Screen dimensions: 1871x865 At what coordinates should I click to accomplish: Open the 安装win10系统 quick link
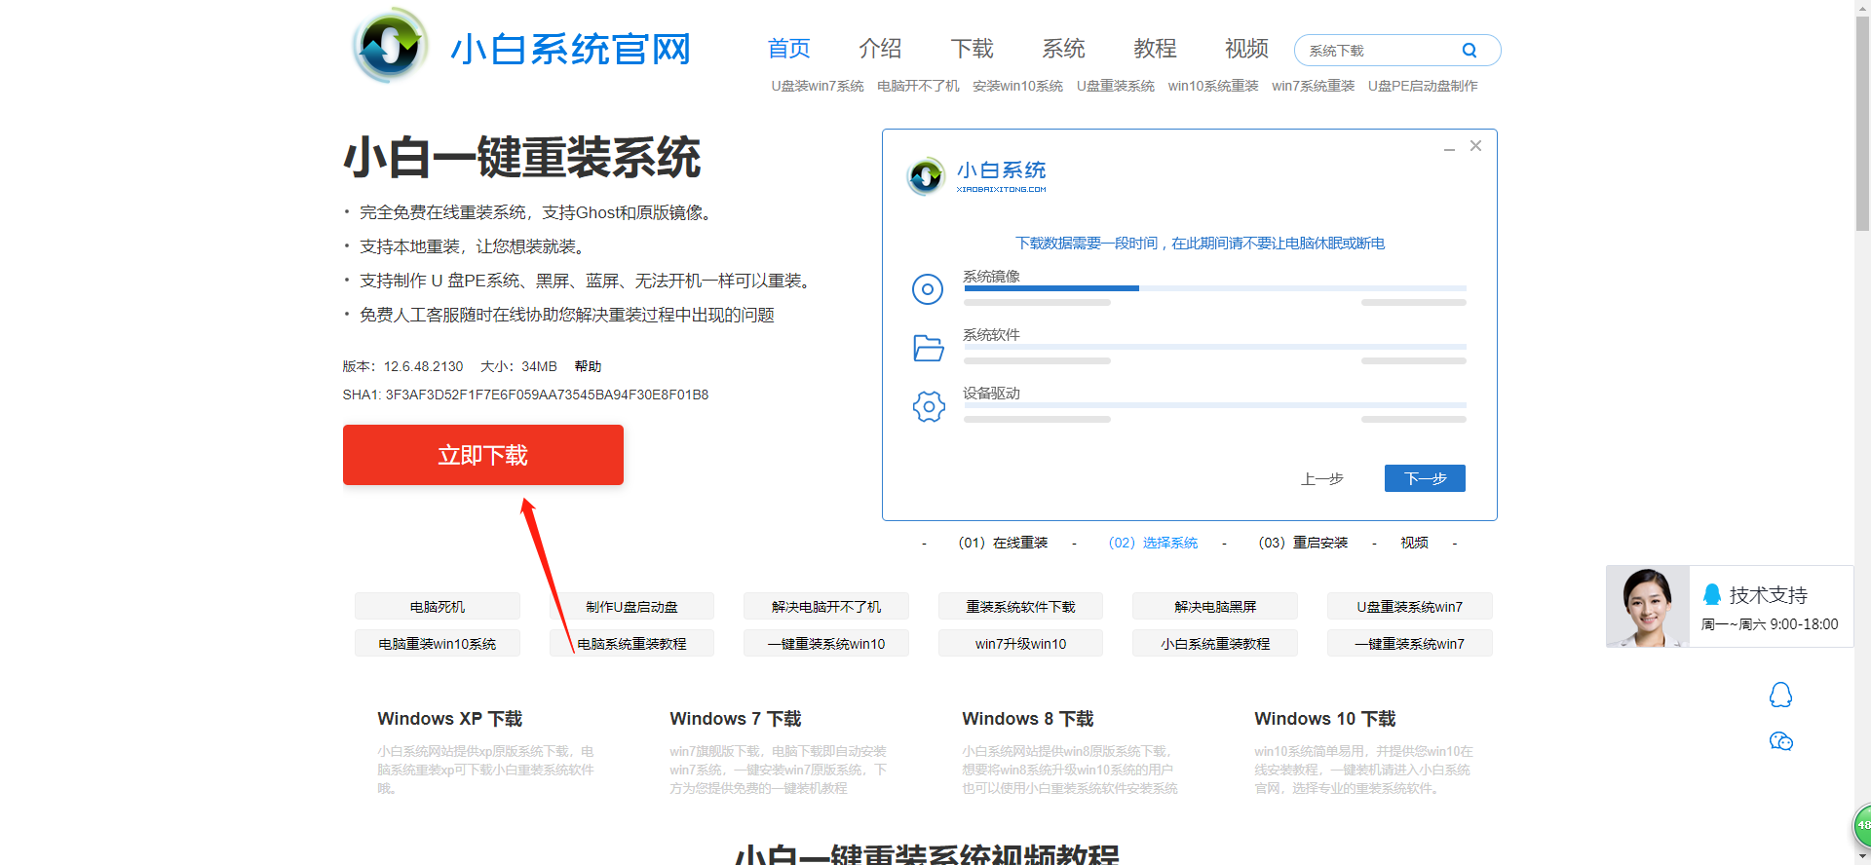point(1017,86)
